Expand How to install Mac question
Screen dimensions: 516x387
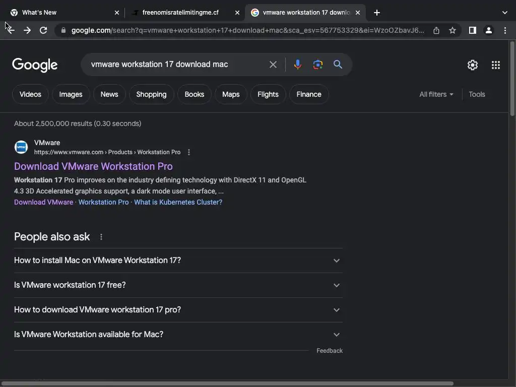(x=178, y=261)
